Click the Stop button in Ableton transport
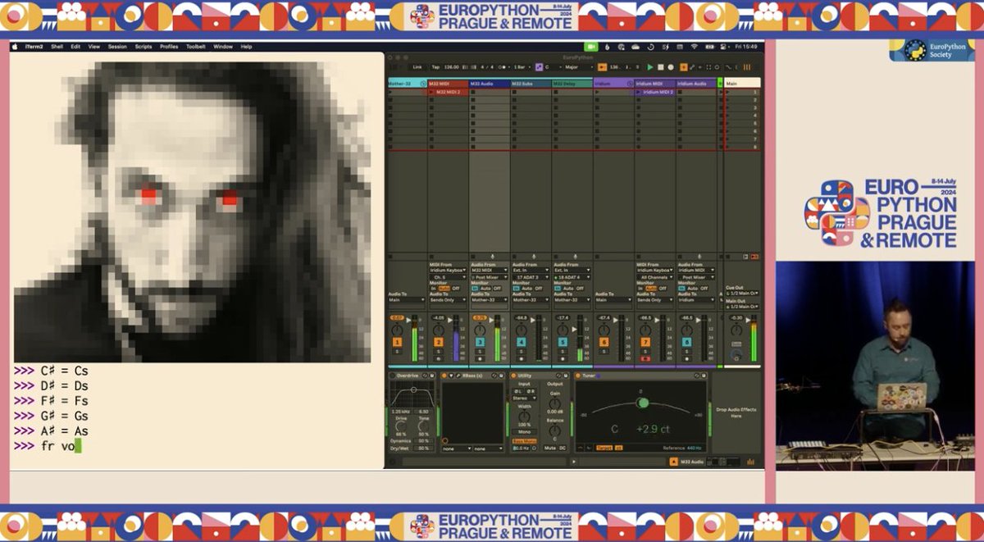 coord(660,67)
